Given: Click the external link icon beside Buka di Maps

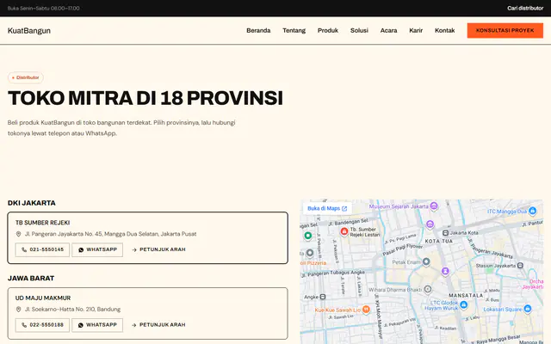Looking at the screenshot, I should click(x=344, y=208).
